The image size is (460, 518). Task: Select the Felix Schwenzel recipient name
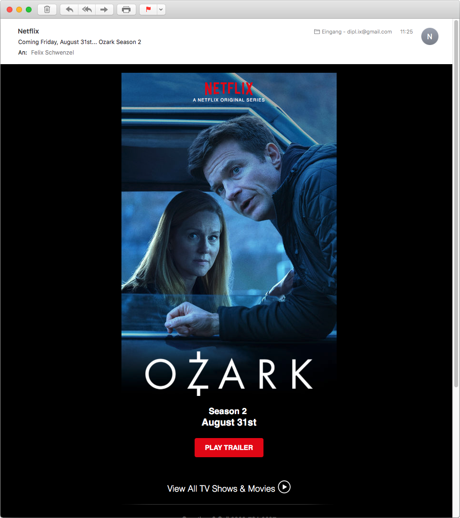53,53
